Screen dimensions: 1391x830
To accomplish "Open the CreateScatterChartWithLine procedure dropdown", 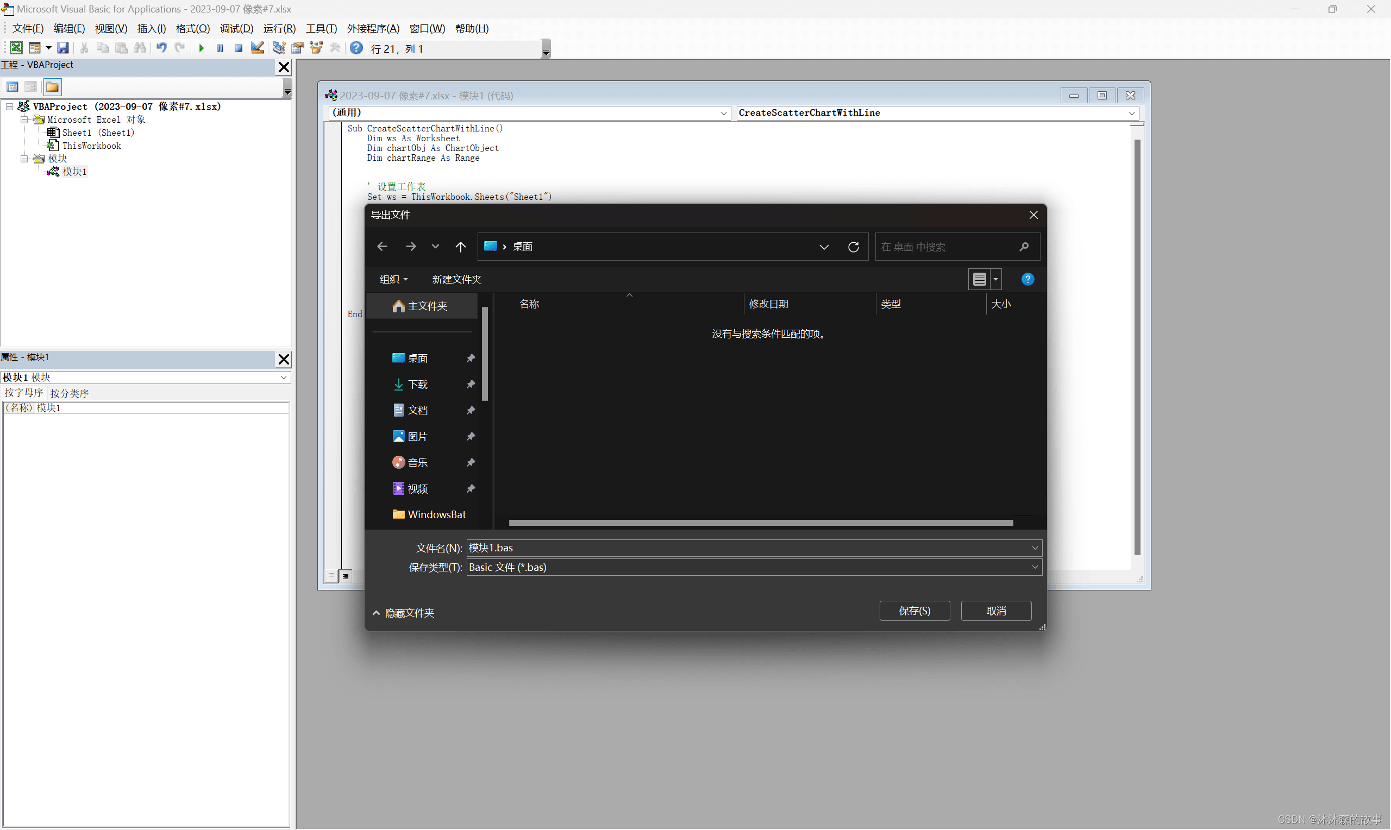I will point(1132,113).
